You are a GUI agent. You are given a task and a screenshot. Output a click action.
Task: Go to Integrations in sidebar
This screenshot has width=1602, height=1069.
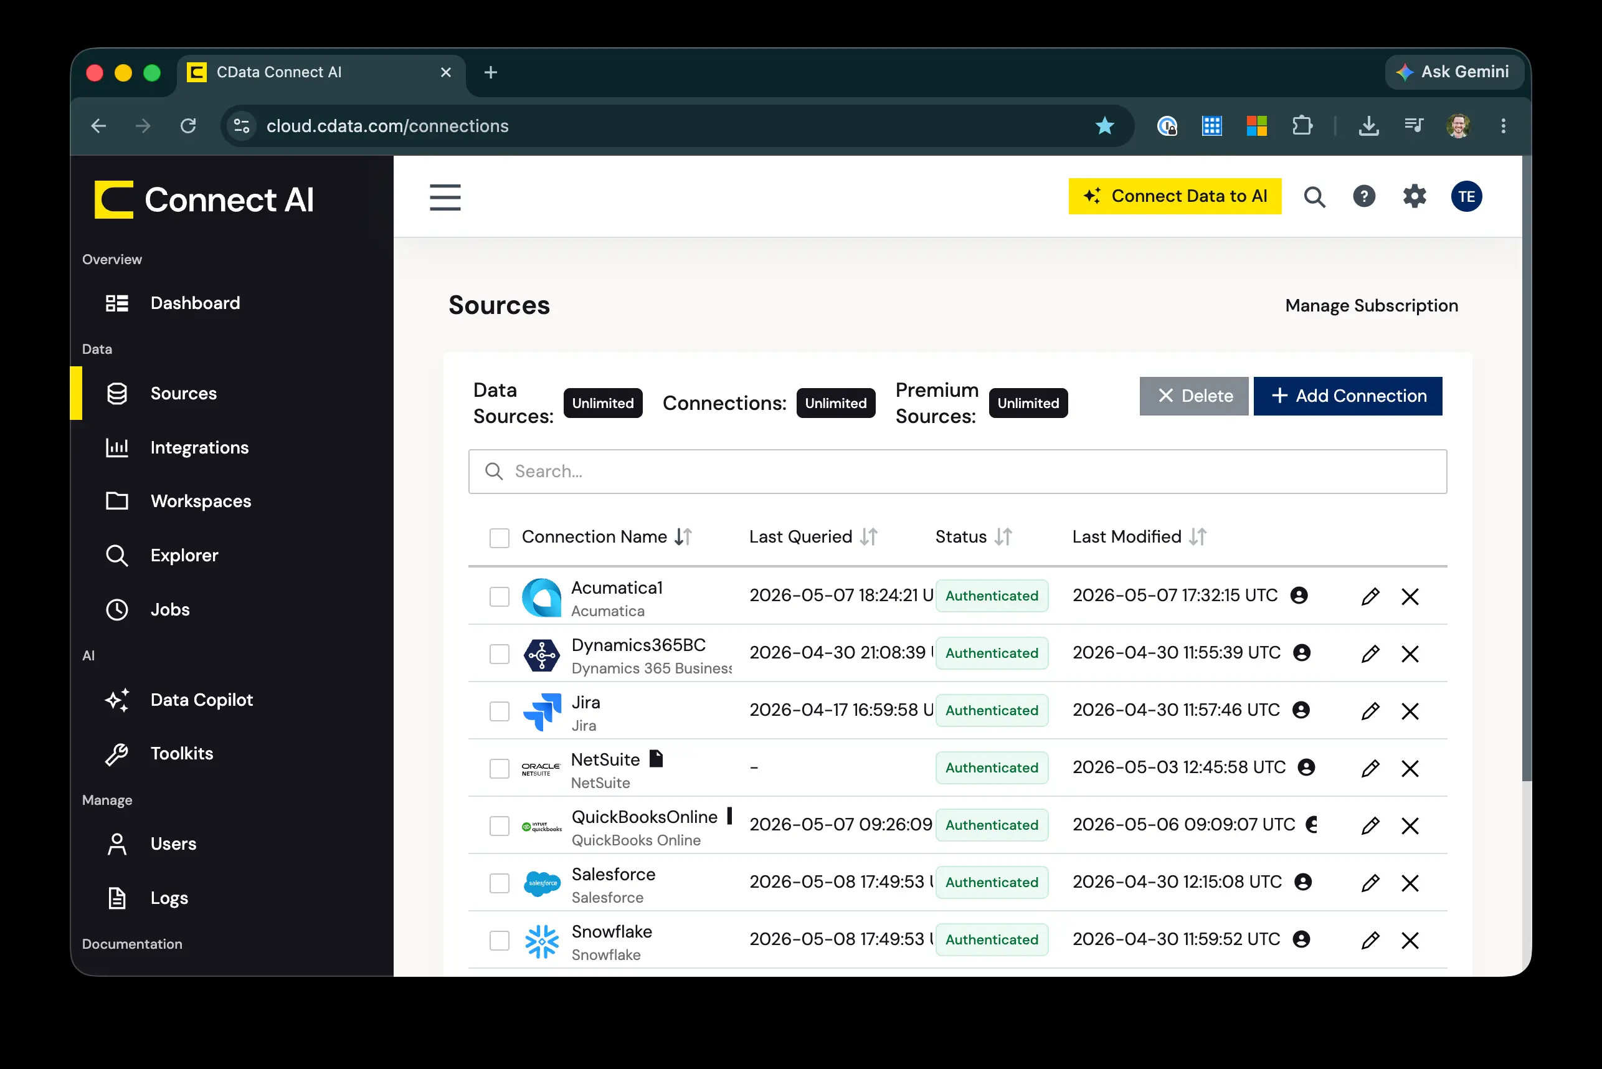pos(199,448)
